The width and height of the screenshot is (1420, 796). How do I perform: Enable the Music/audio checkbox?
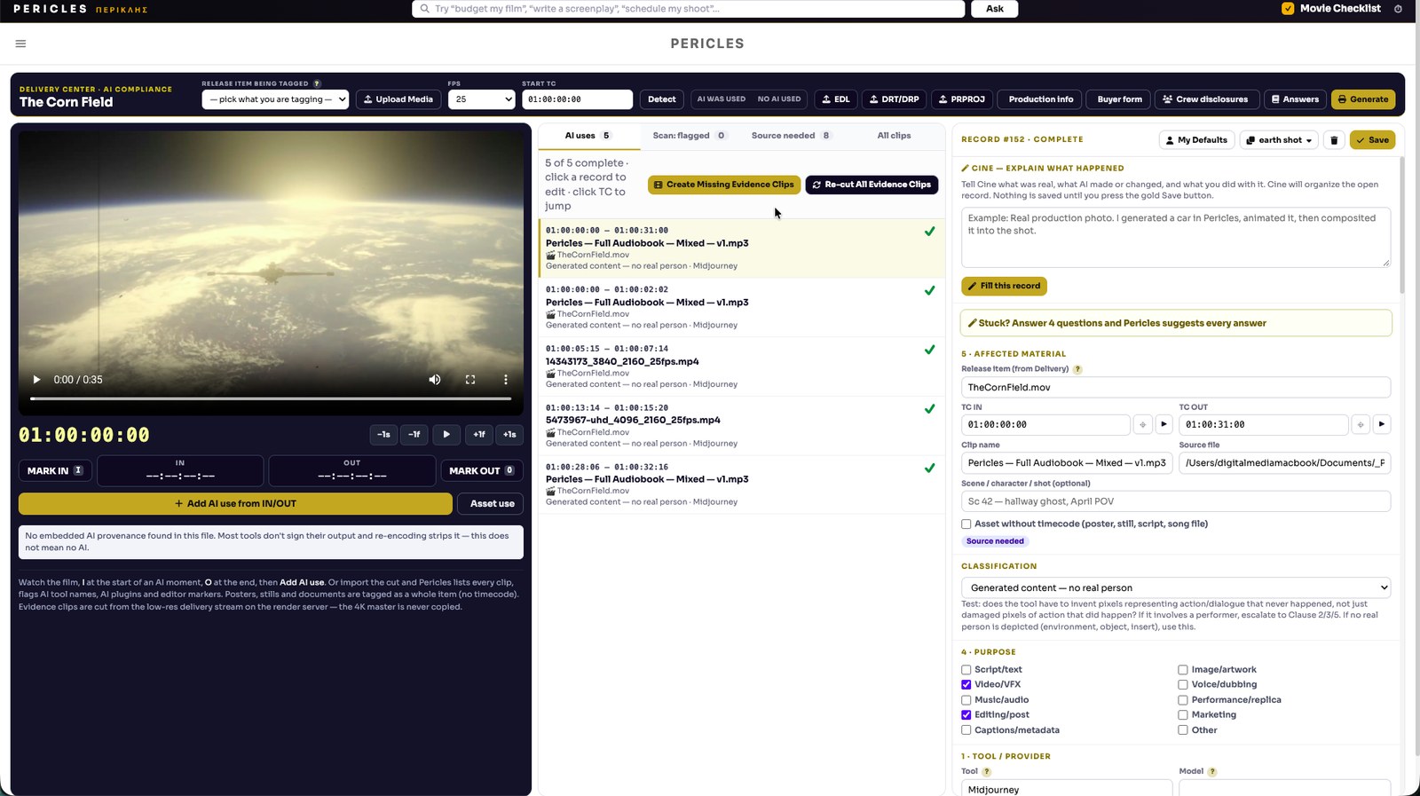[x=966, y=700]
